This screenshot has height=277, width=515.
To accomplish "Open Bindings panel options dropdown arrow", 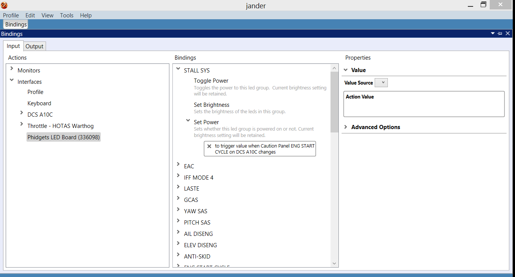I will point(492,34).
